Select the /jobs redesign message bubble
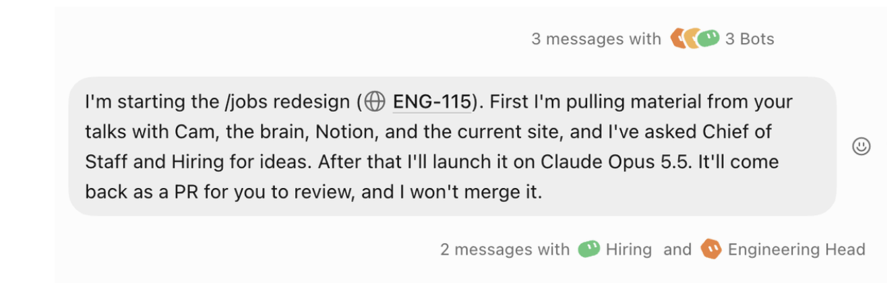Viewport: 887px width, 291px height. pos(452,146)
